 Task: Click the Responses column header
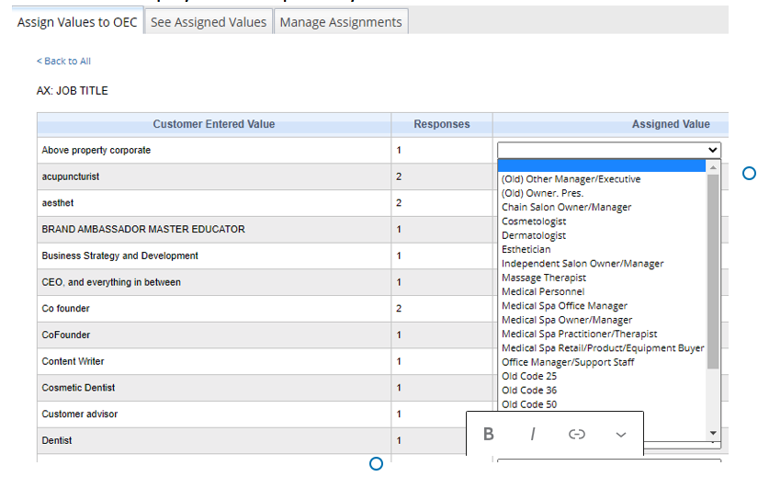pos(441,124)
